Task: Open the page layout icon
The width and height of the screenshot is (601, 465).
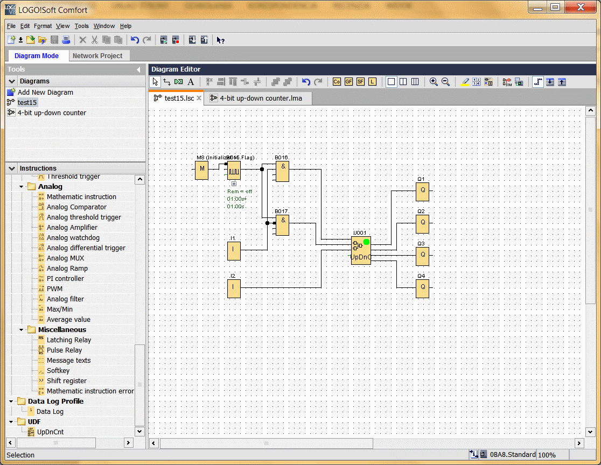Action: [x=477, y=82]
